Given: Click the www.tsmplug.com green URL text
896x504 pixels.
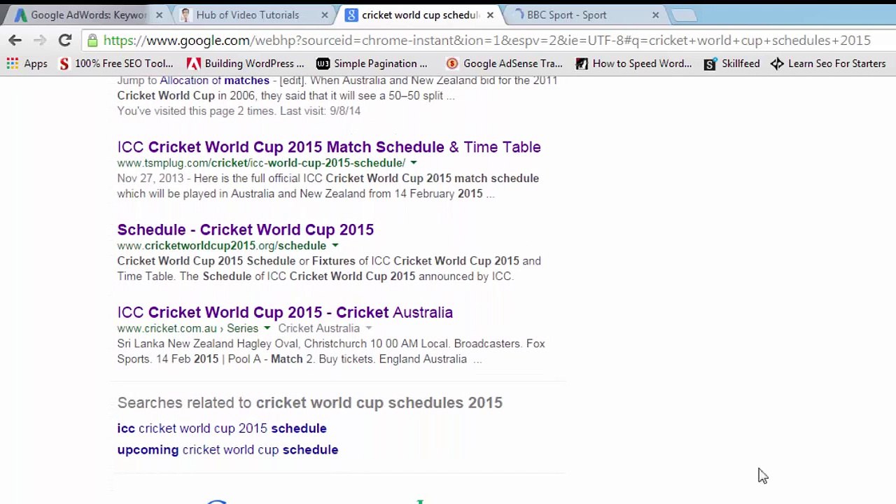Looking at the screenshot, I should [261, 163].
